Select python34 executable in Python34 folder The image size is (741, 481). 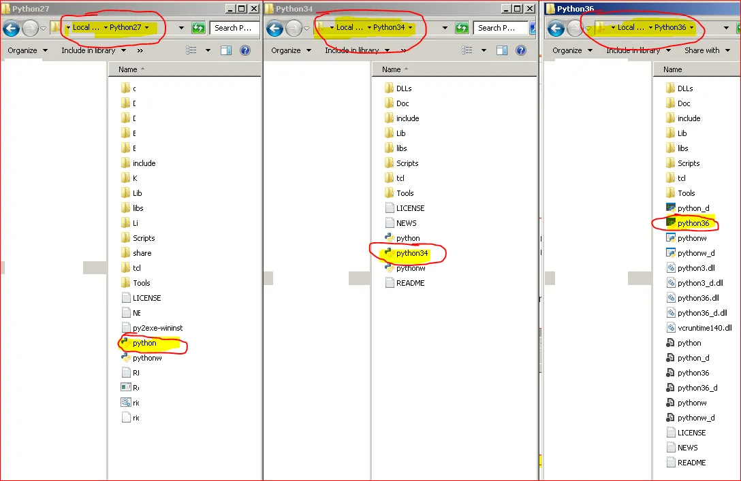(407, 253)
